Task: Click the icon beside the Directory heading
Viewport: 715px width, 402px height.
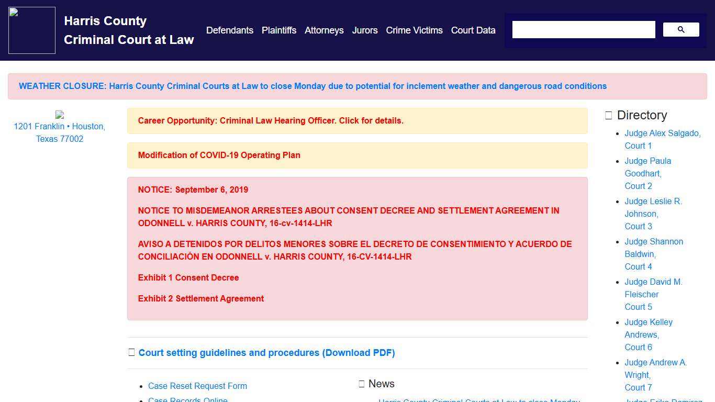Action: point(608,116)
